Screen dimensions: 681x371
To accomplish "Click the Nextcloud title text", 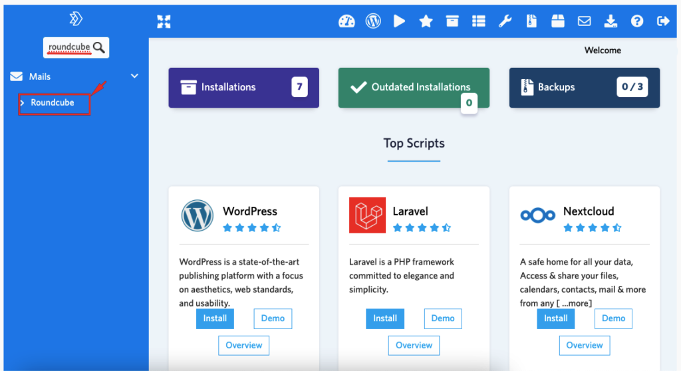I will coord(589,211).
